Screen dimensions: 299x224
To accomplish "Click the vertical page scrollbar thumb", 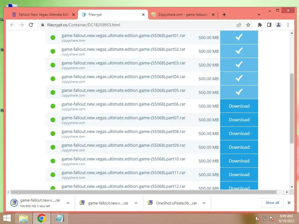I will click(292, 108).
